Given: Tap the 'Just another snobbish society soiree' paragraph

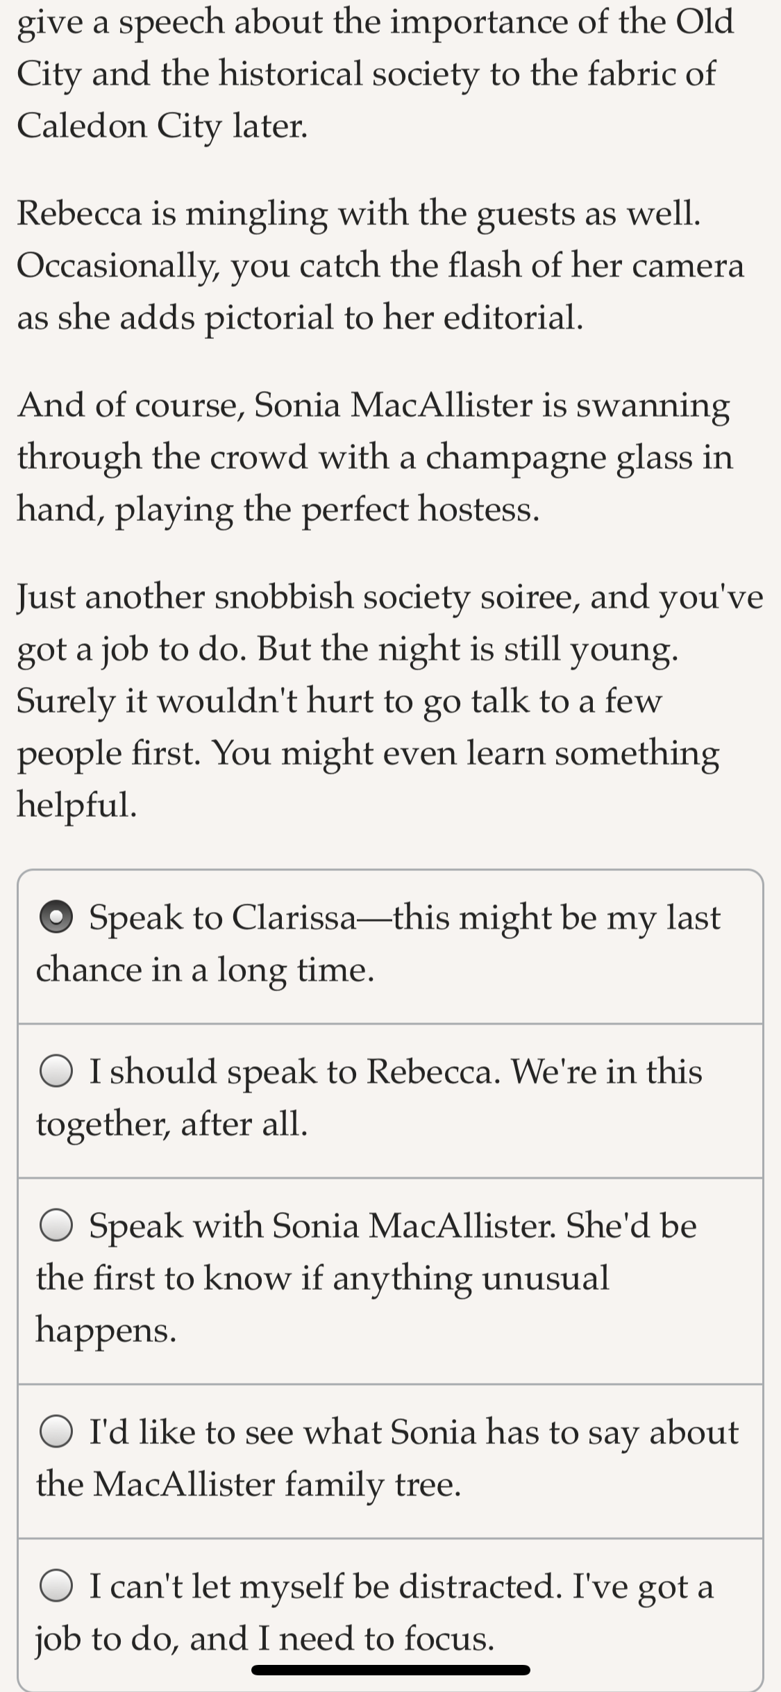Looking at the screenshot, I should (x=390, y=700).
